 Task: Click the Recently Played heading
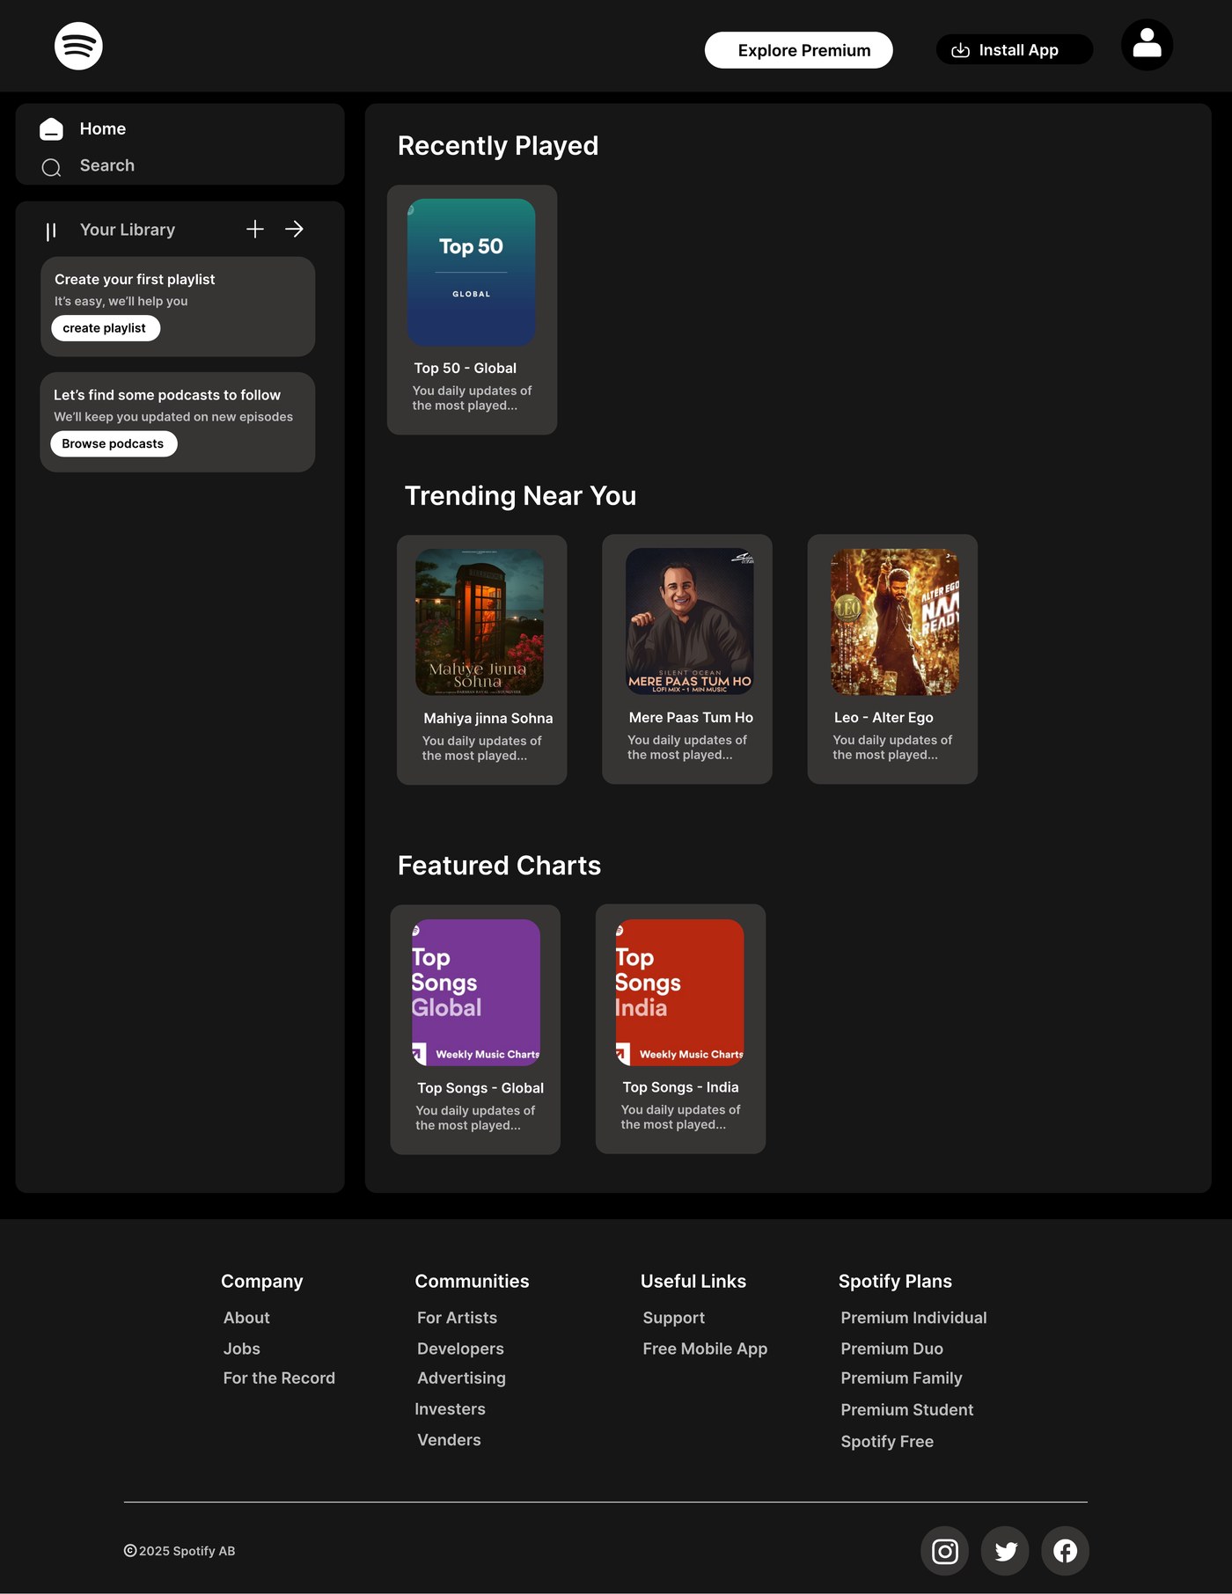[x=498, y=145]
